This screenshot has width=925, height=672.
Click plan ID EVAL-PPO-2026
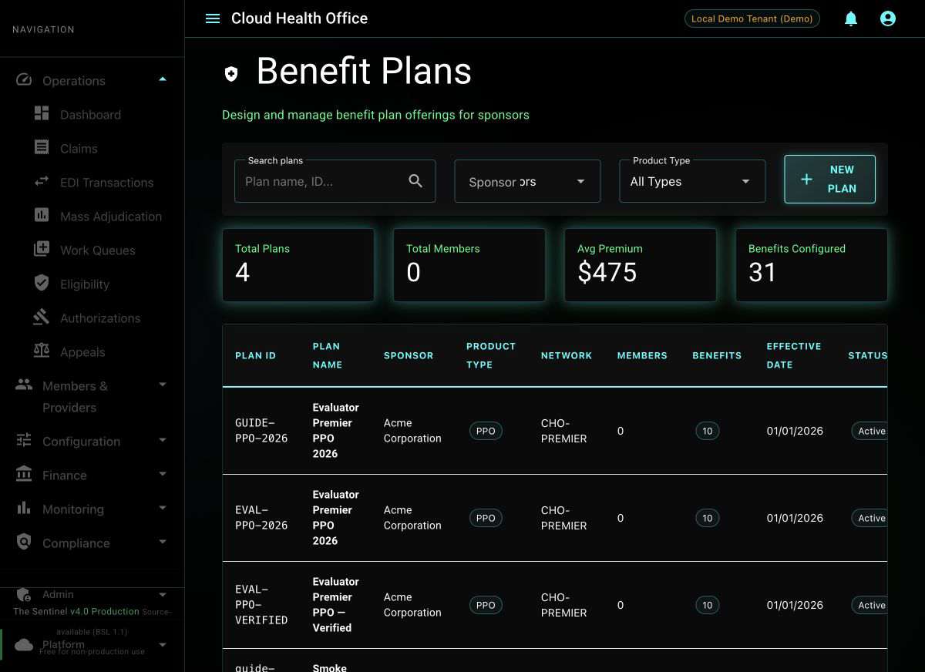pos(261,517)
